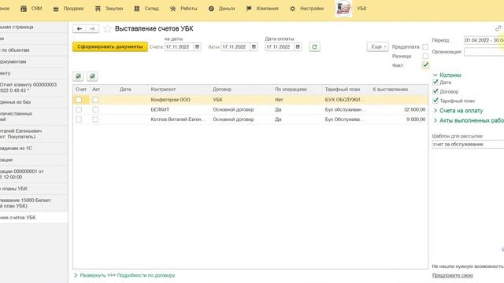Click the Шаблон для рассылки field
The image size is (504, 283).
coord(468,145)
